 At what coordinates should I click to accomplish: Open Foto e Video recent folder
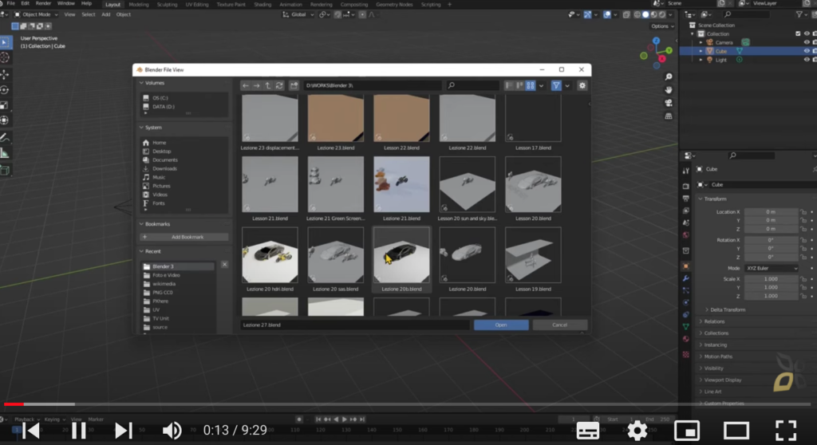(x=166, y=275)
